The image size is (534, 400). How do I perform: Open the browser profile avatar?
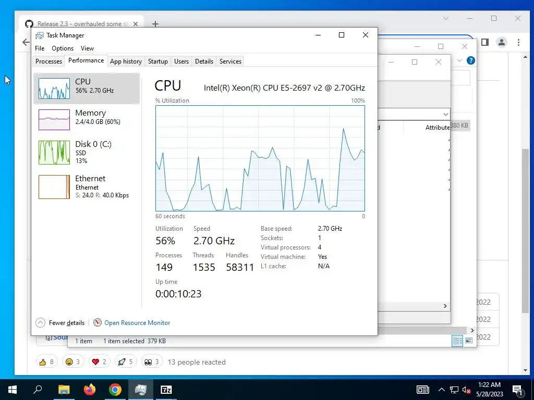click(x=502, y=42)
